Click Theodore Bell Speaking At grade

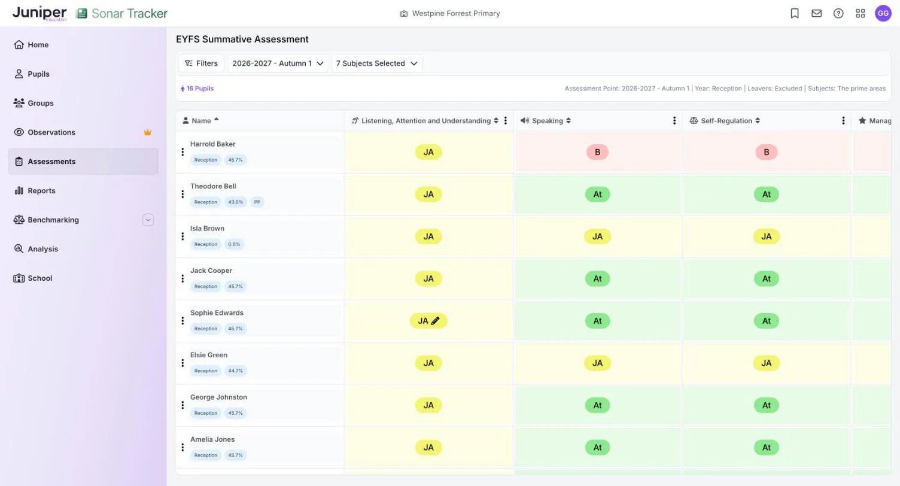coord(597,194)
